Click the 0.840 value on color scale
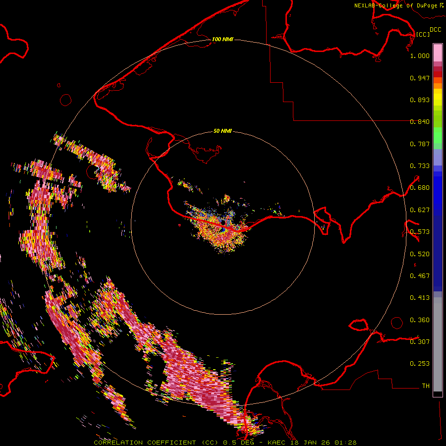Screen dimensions: 446x446 (x=420, y=122)
